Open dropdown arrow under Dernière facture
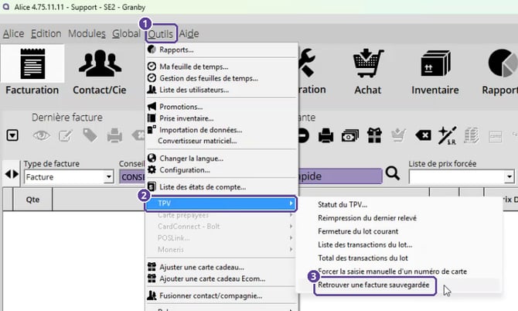 12,135
